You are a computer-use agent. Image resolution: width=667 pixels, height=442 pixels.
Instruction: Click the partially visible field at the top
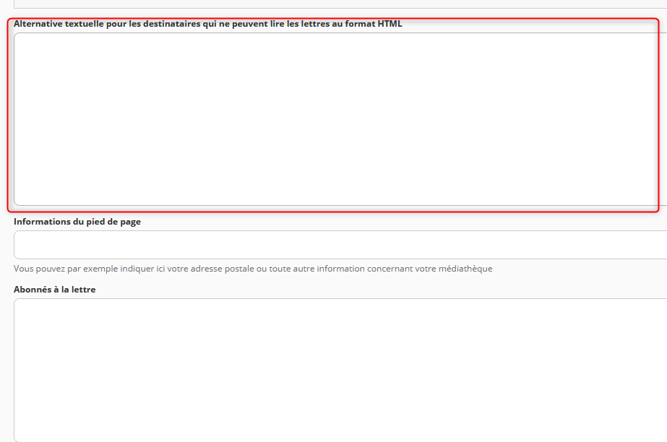pos(340,4)
